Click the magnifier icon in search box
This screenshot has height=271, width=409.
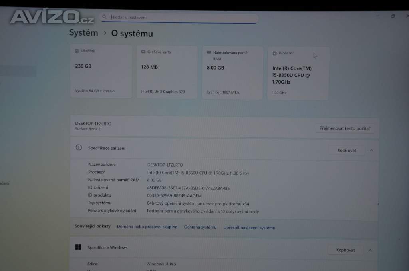click(x=104, y=17)
